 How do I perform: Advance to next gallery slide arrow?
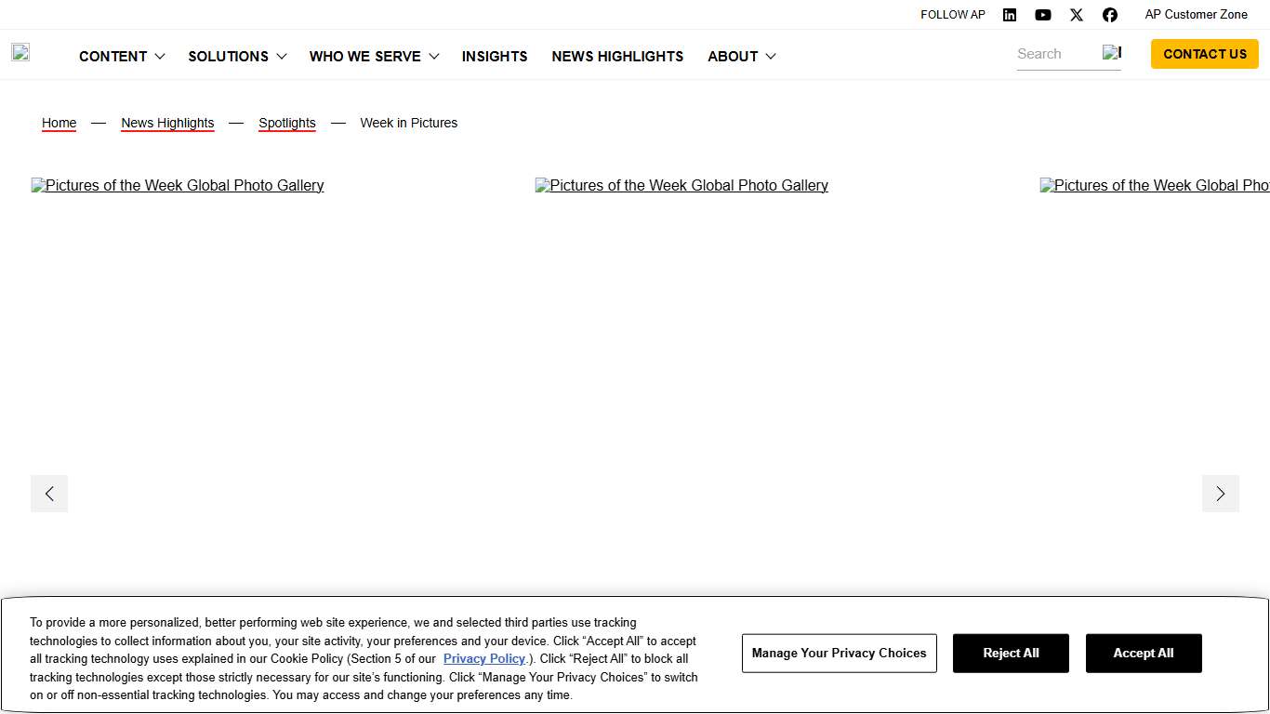(x=1220, y=494)
